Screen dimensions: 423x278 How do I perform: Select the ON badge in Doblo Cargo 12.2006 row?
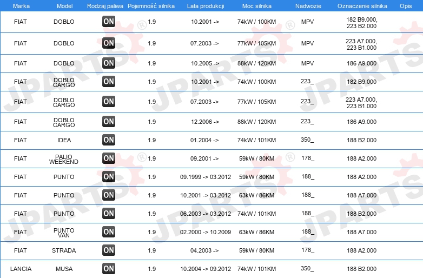(109, 122)
